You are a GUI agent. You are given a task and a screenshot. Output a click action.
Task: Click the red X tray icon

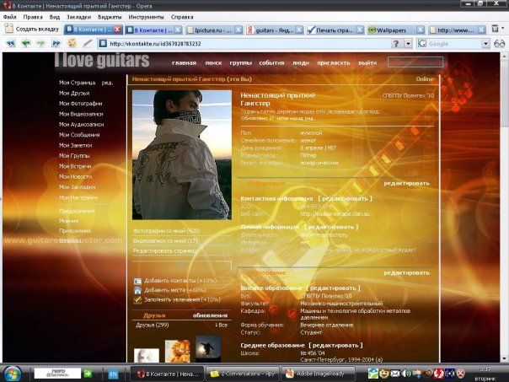[x=461, y=374]
